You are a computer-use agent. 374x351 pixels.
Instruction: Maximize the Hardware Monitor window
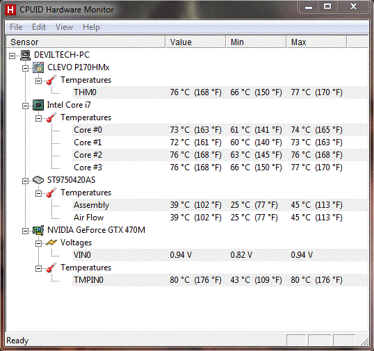327,7
